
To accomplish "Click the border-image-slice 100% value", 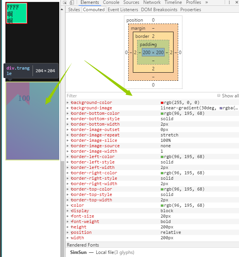I will click(166, 140).
